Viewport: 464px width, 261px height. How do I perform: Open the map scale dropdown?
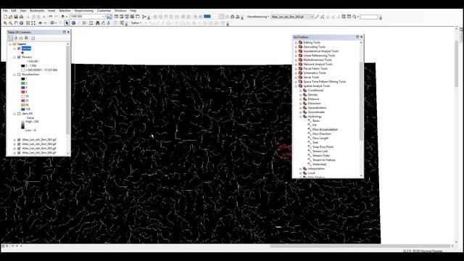click(x=103, y=17)
